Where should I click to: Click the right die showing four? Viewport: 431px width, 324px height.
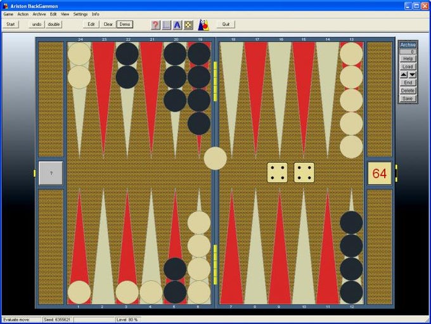click(304, 172)
